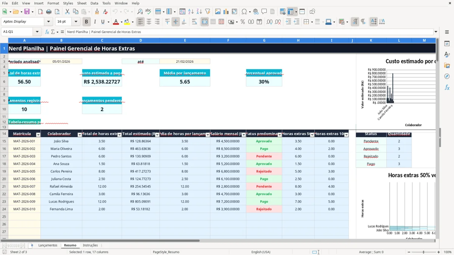Open the 16 pt font size dropdown
Viewport: 454px width, 255px height.
coord(76,22)
